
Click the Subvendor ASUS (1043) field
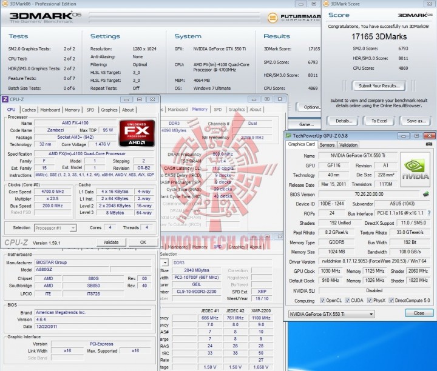(x=402, y=204)
